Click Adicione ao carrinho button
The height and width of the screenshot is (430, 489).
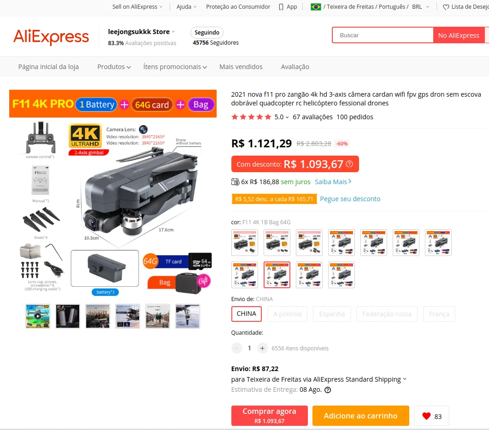pos(360,416)
